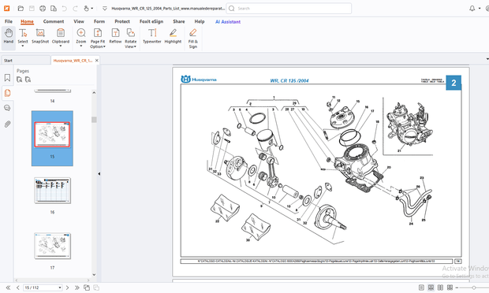
Task: Open the Fill & Sign tool
Action: 193,38
